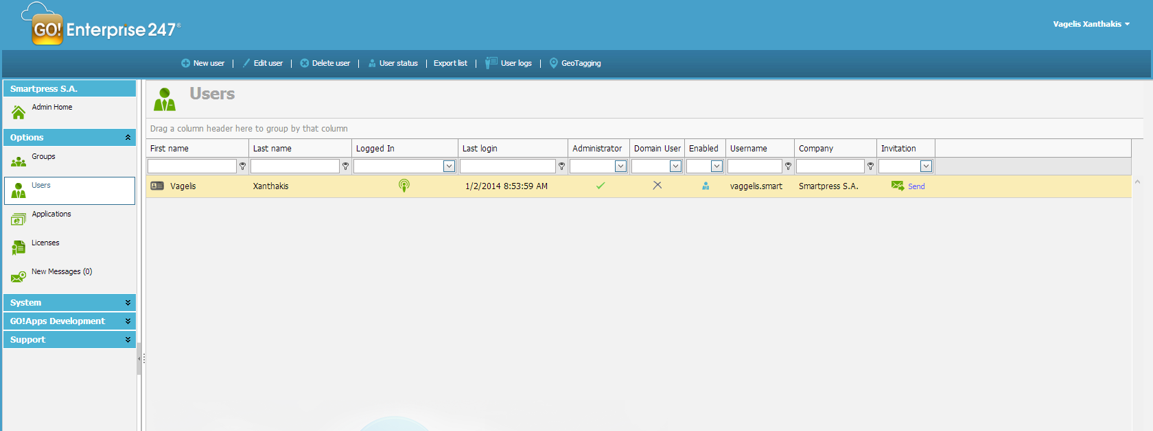
Task: Click the Domain User X mark
Action: pyautogui.click(x=657, y=185)
